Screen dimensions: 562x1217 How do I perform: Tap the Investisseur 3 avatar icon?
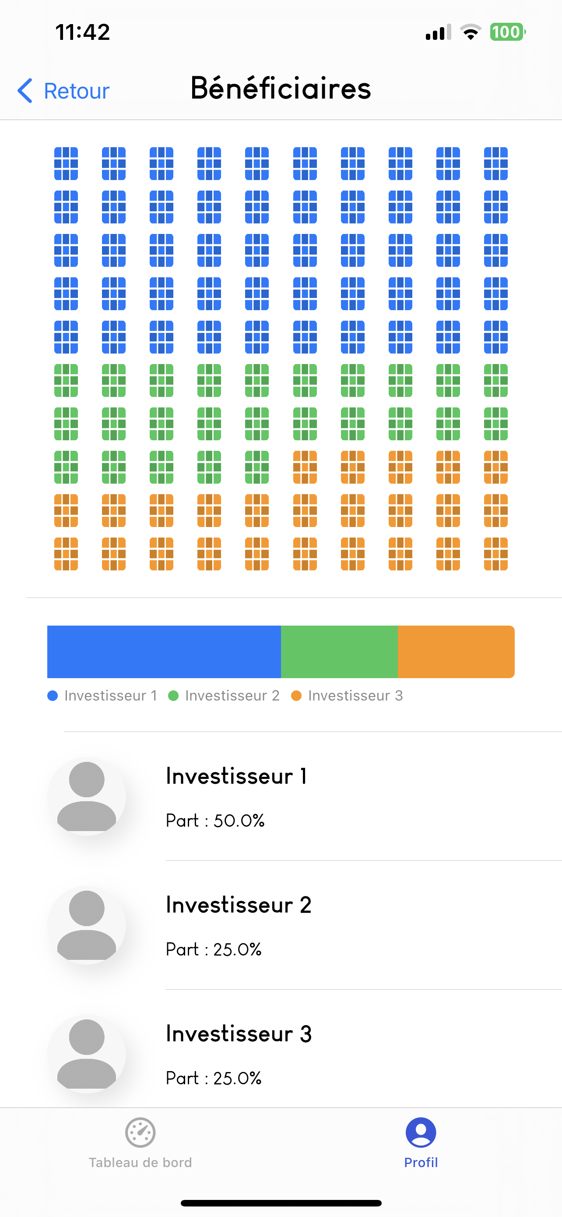coord(87,1054)
